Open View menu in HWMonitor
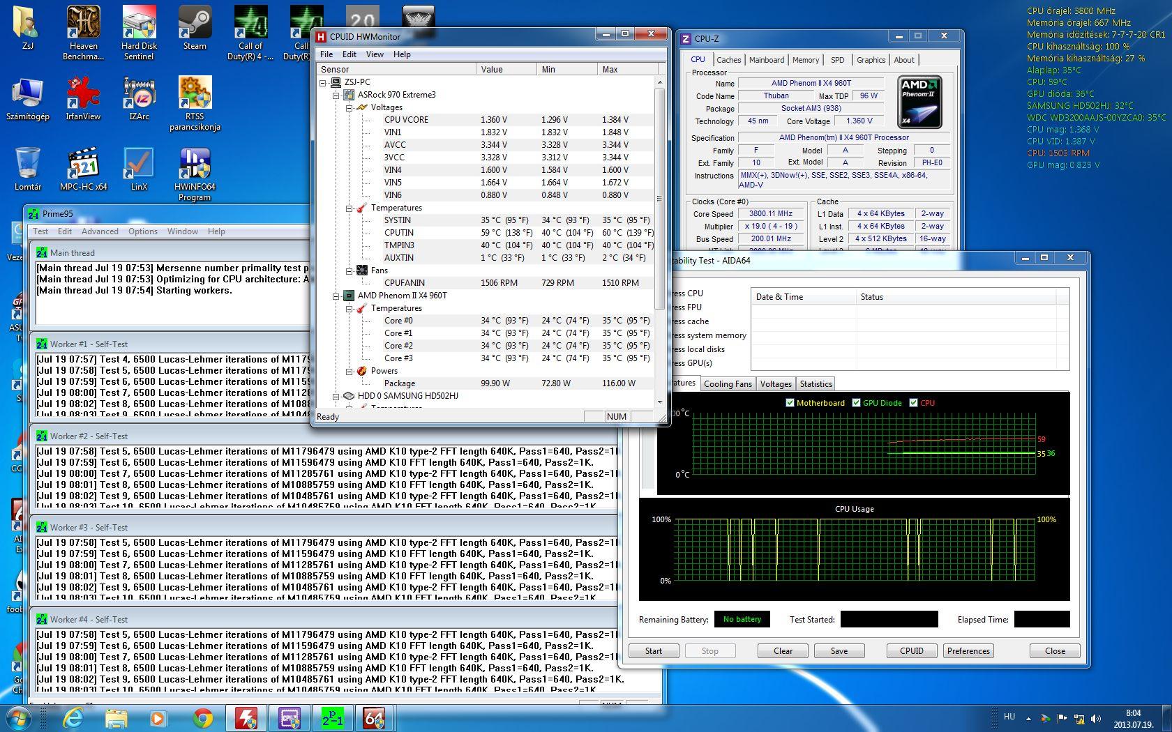 pyautogui.click(x=375, y=54)
